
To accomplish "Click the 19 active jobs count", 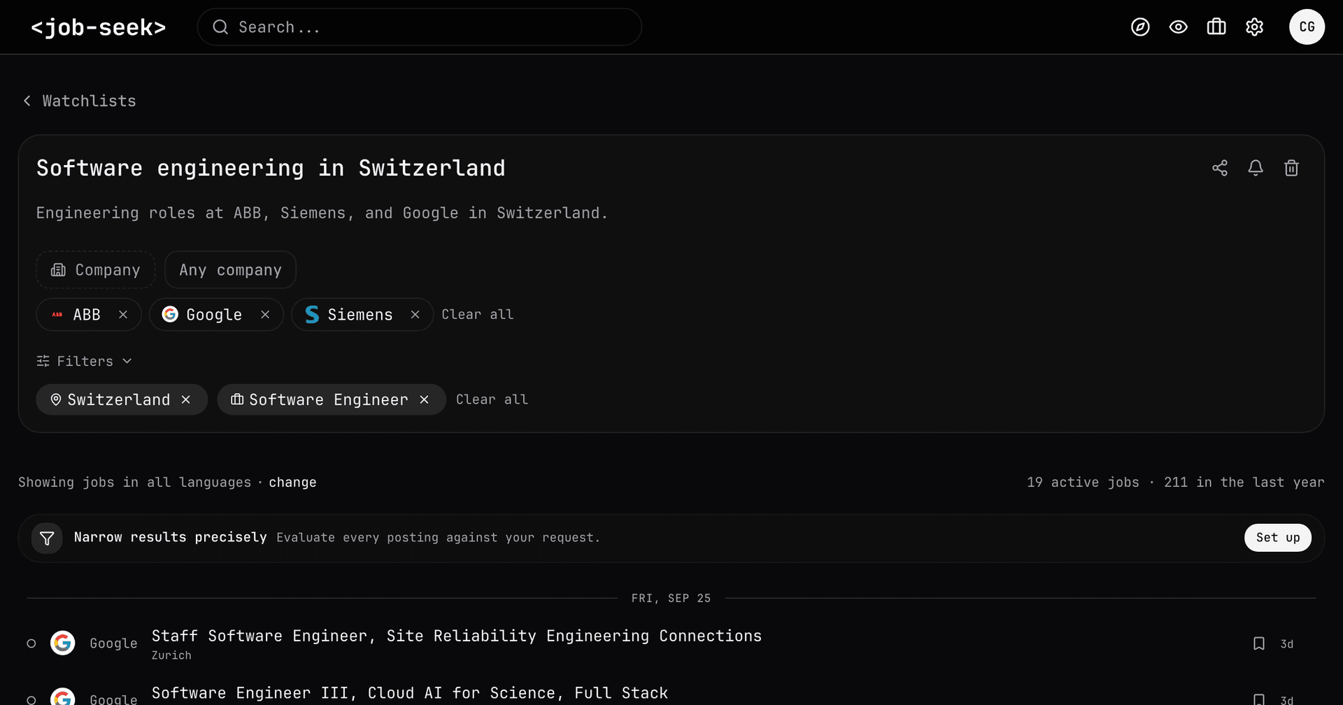I will click(1083, 482).
